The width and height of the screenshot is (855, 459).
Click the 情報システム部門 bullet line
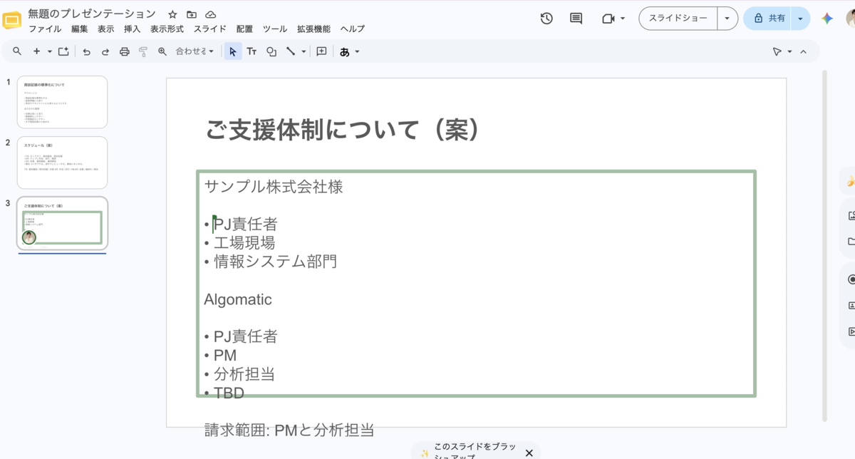click(x=271, y=261)
